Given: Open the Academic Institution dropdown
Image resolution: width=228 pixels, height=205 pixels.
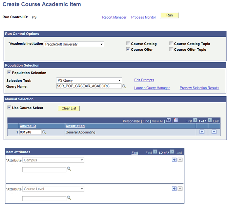Looking at the screenshot, I should 74,44.
